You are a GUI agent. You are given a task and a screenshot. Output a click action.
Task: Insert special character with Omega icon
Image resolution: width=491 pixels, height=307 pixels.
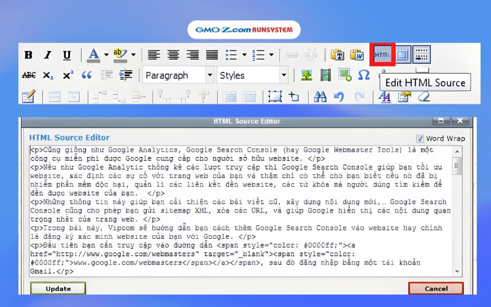[x=364, y=76]
